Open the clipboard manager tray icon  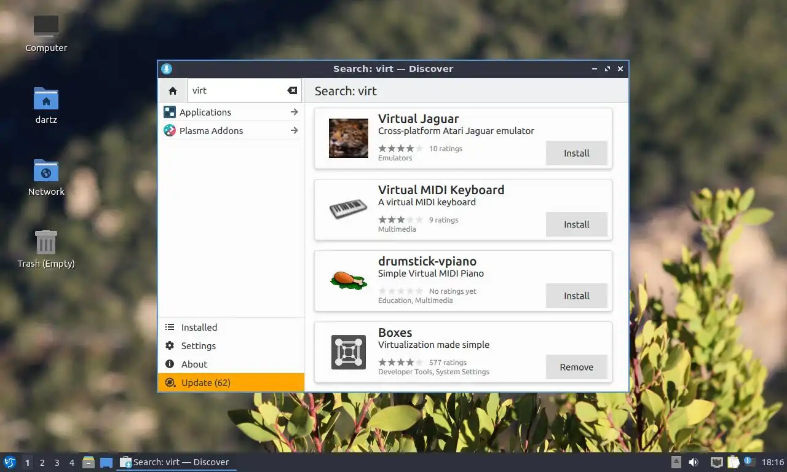(733, 462)
